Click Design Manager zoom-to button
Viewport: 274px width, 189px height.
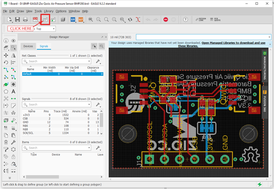(x=101, y=46)
